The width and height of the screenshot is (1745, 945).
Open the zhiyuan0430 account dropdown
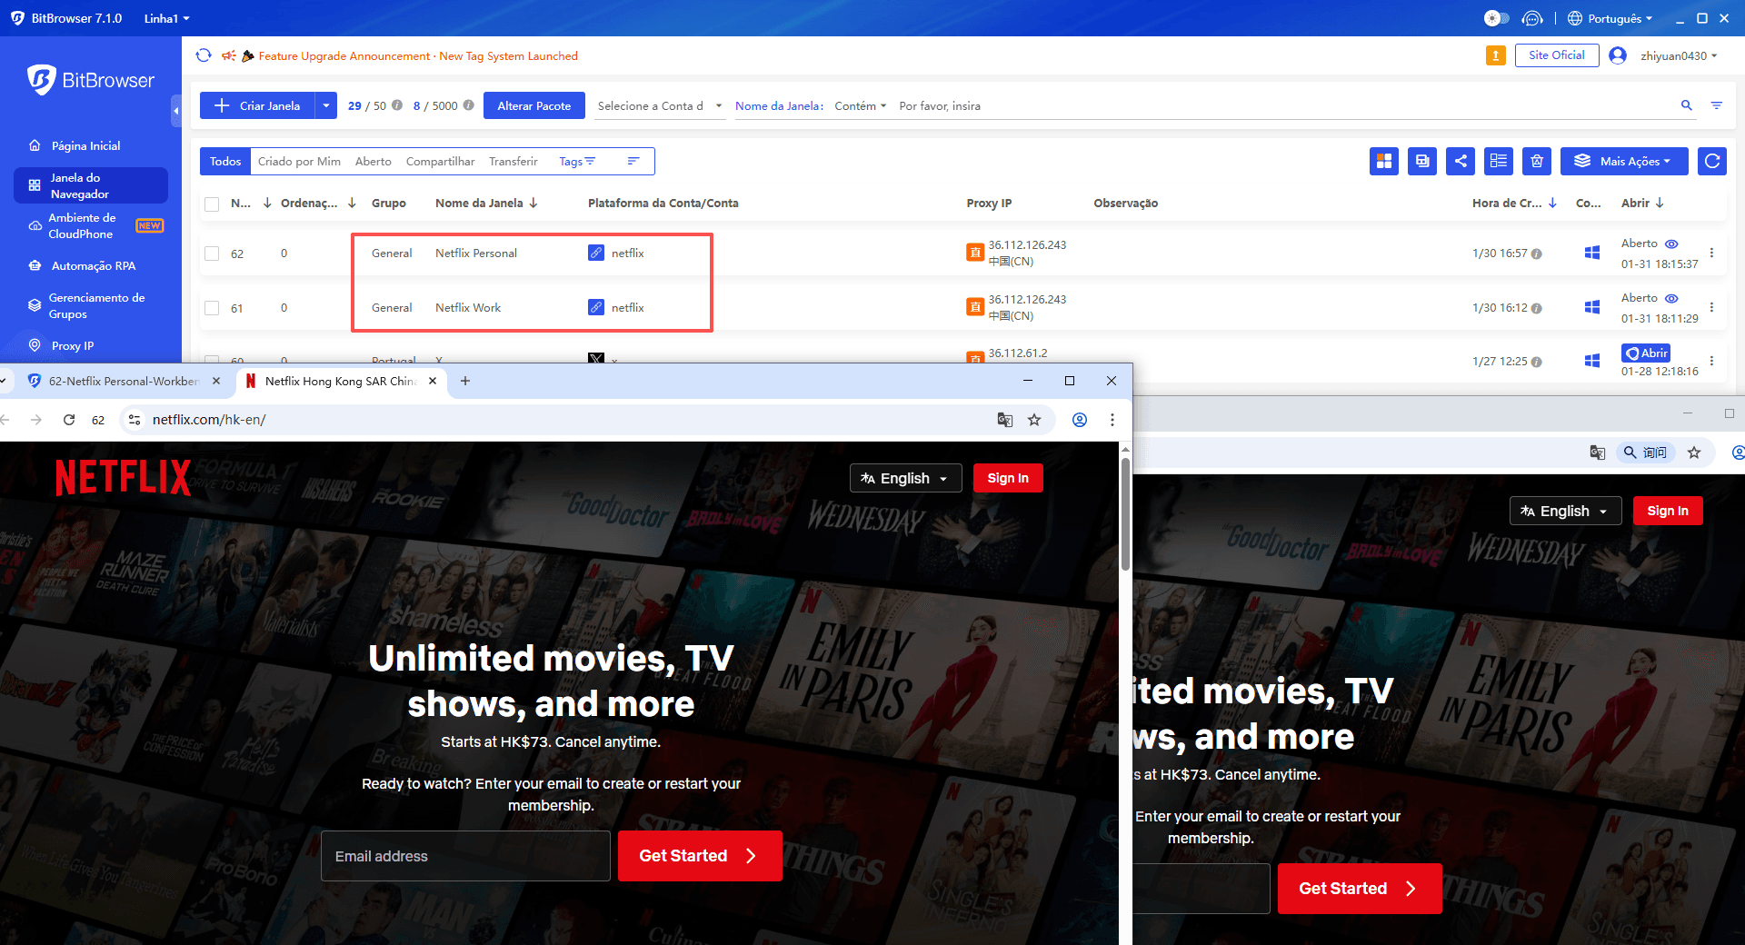coord(1679,55)
